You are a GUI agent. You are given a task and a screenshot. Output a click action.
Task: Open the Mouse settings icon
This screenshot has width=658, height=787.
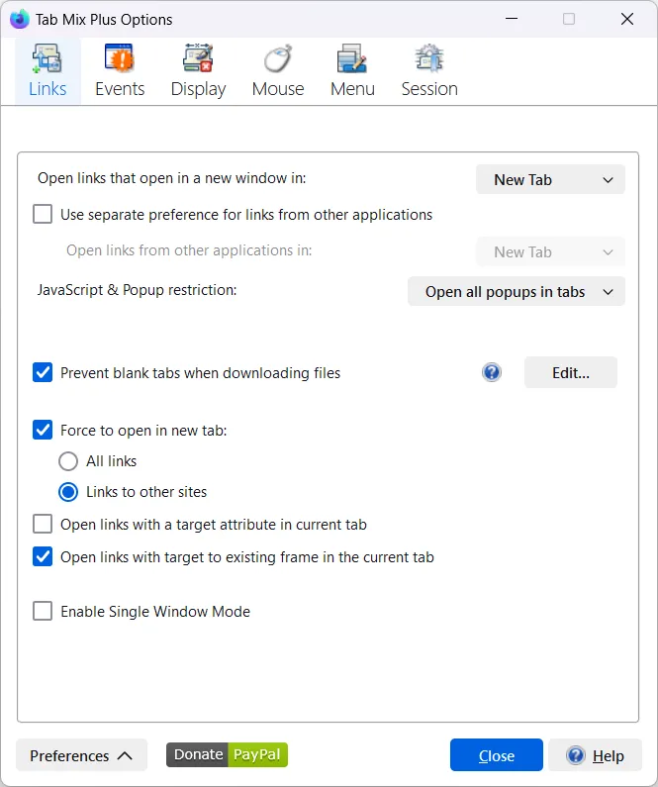pos(278,61)
